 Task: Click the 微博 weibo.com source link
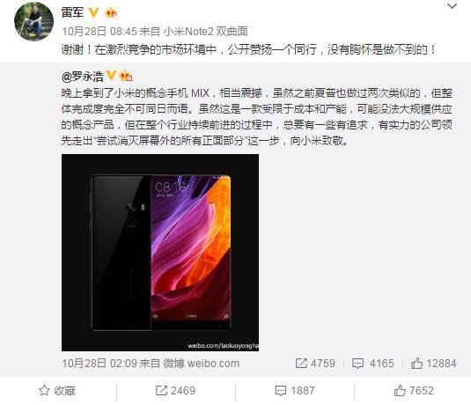(202, 364)
